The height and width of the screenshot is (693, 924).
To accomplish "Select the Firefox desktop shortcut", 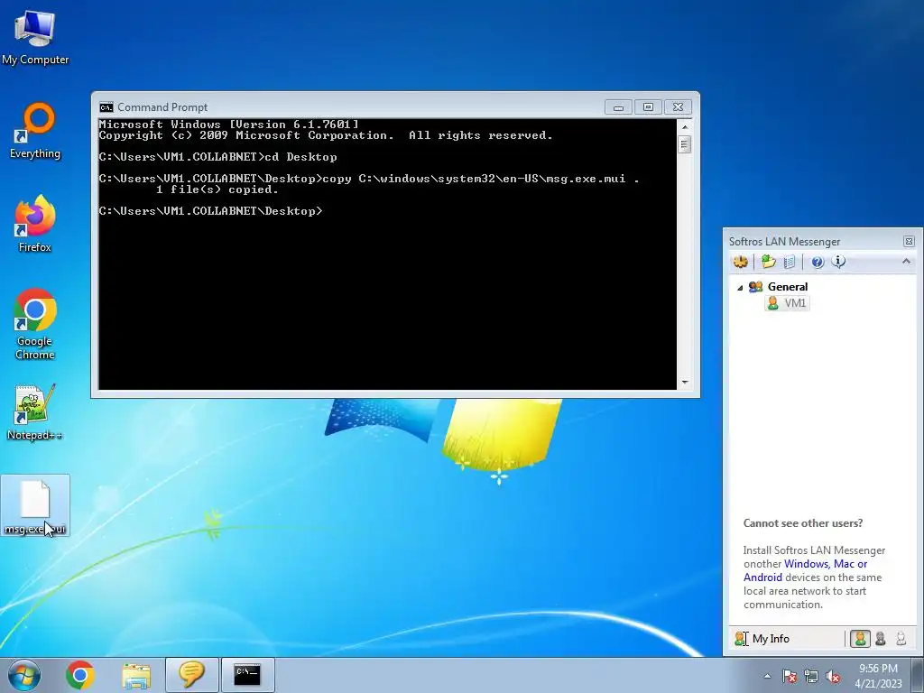I will (x=35, y=224).
